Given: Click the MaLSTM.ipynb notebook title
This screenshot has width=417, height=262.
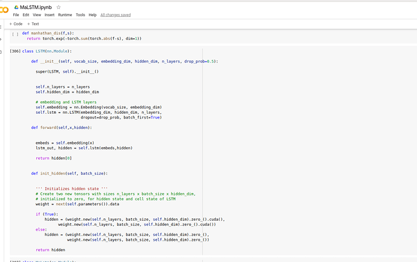Looking at the screenshot, I should coord(36,7).
